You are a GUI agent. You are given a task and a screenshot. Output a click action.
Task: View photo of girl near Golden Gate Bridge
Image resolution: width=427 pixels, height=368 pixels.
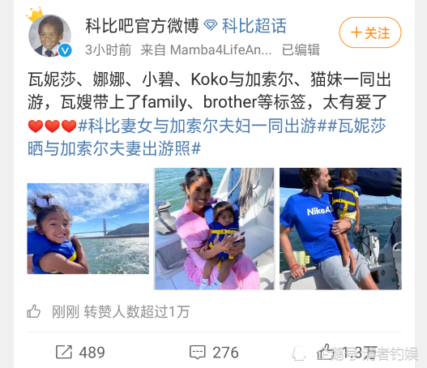(88, 229)
